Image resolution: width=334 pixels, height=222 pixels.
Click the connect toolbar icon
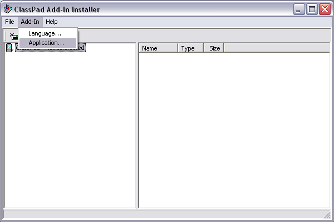14,36
